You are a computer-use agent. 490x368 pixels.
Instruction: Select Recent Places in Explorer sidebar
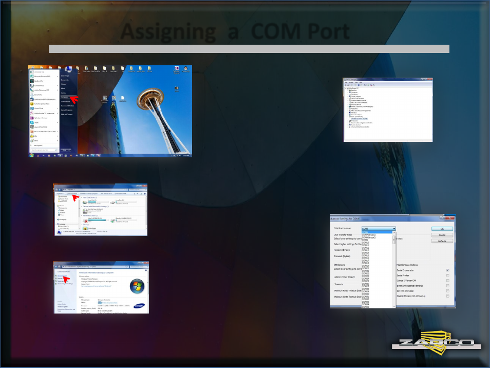pos(64,199)
